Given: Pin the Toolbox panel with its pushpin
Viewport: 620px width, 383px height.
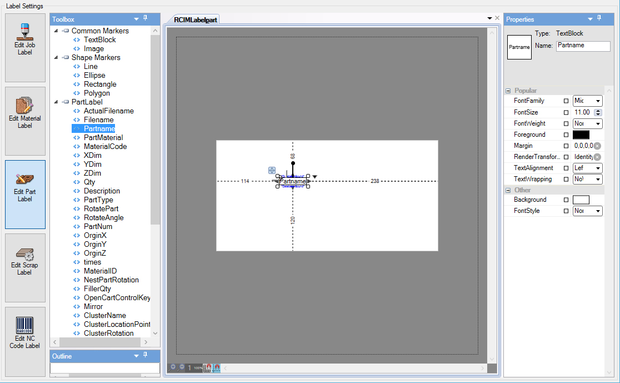Looking at the screenshot, I should [146, 18].
